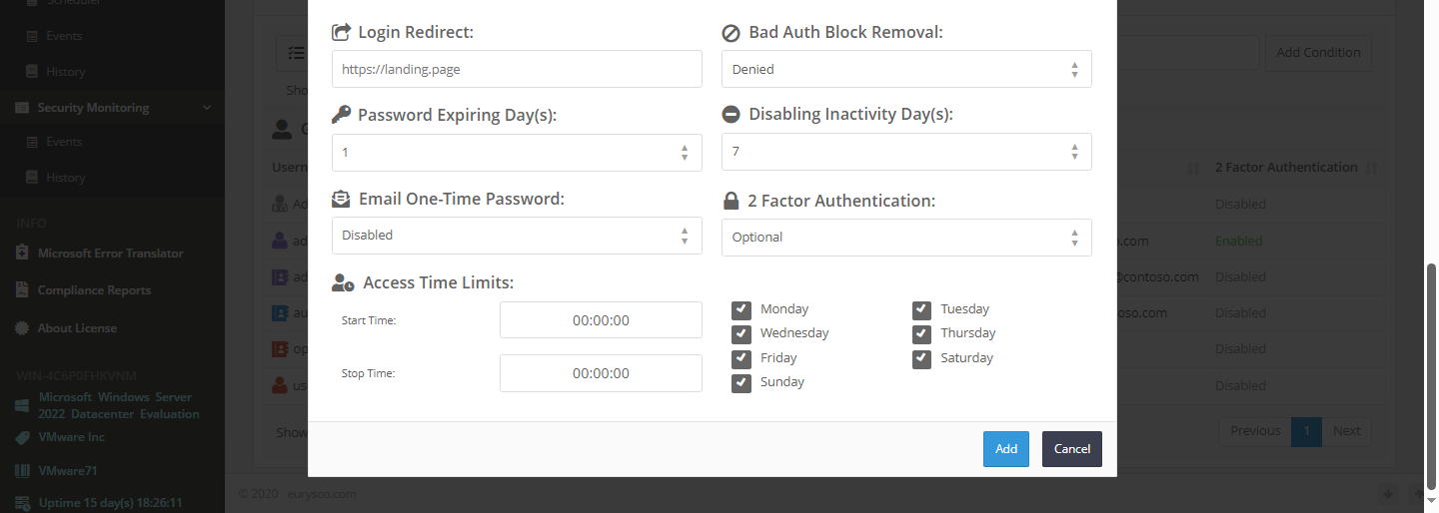Open the Email One-Time Password dropdown
1439x513 pixels.
pyautogui.click(x=517, y=236)
